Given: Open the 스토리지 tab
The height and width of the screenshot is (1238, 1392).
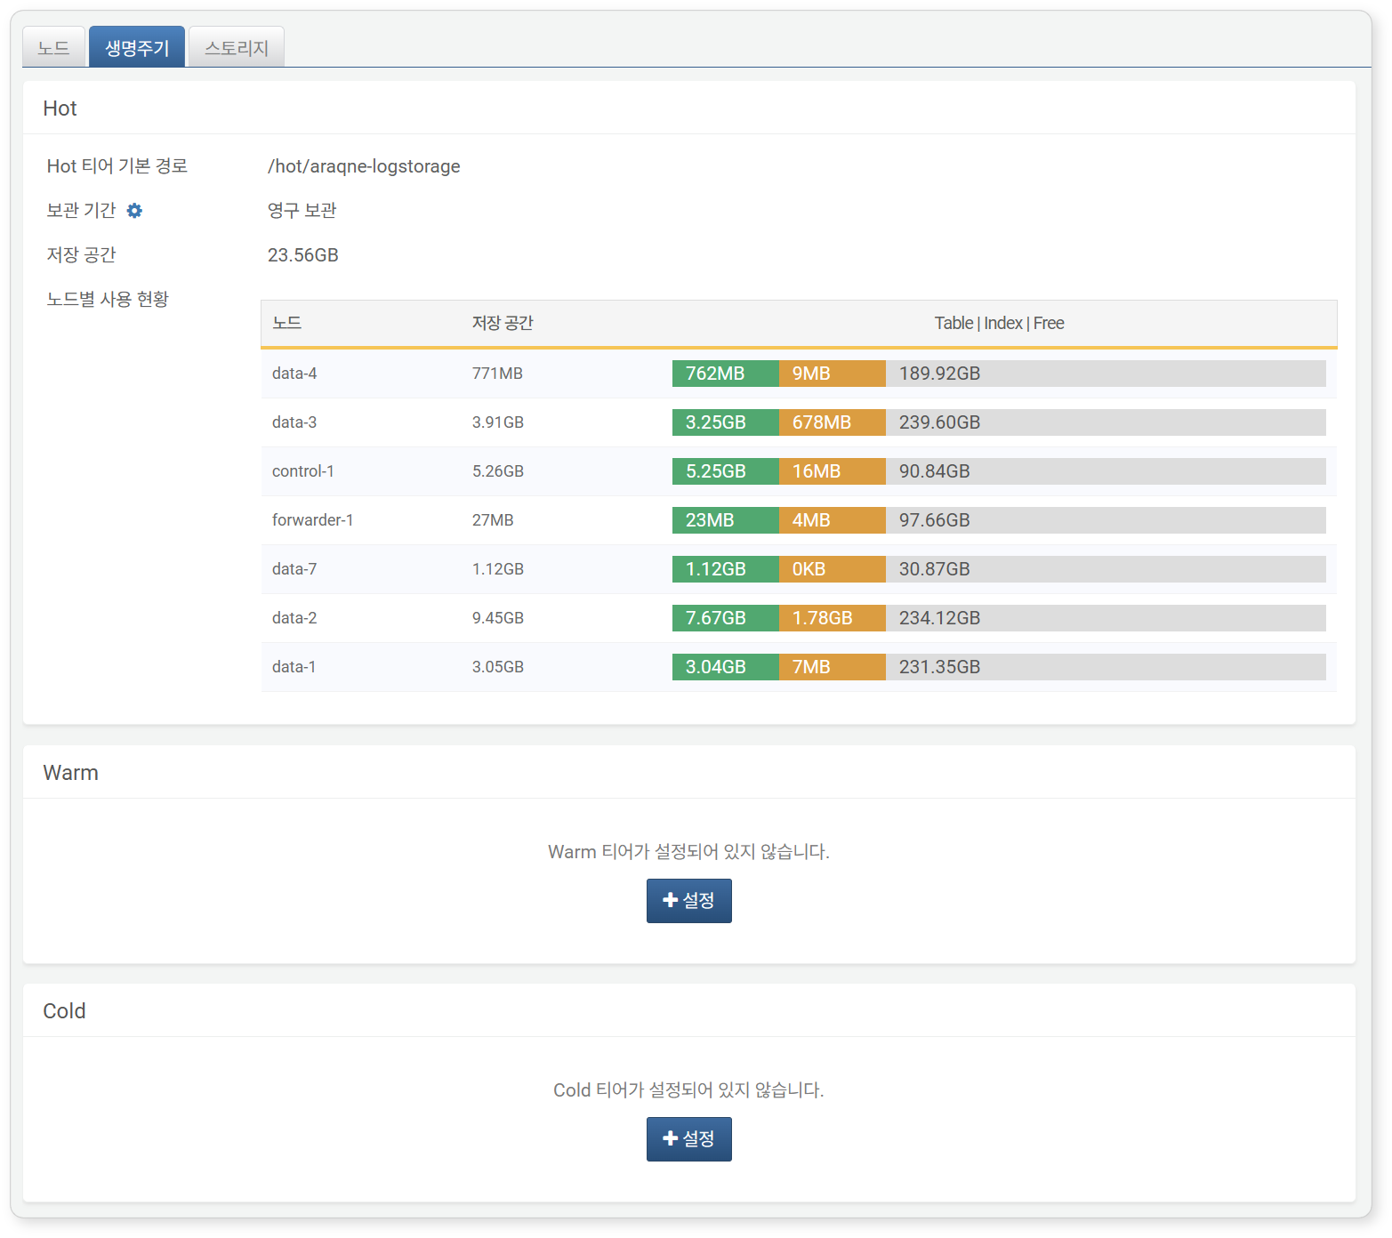Looking at the screenshot, I should click(x=237, y=47).
